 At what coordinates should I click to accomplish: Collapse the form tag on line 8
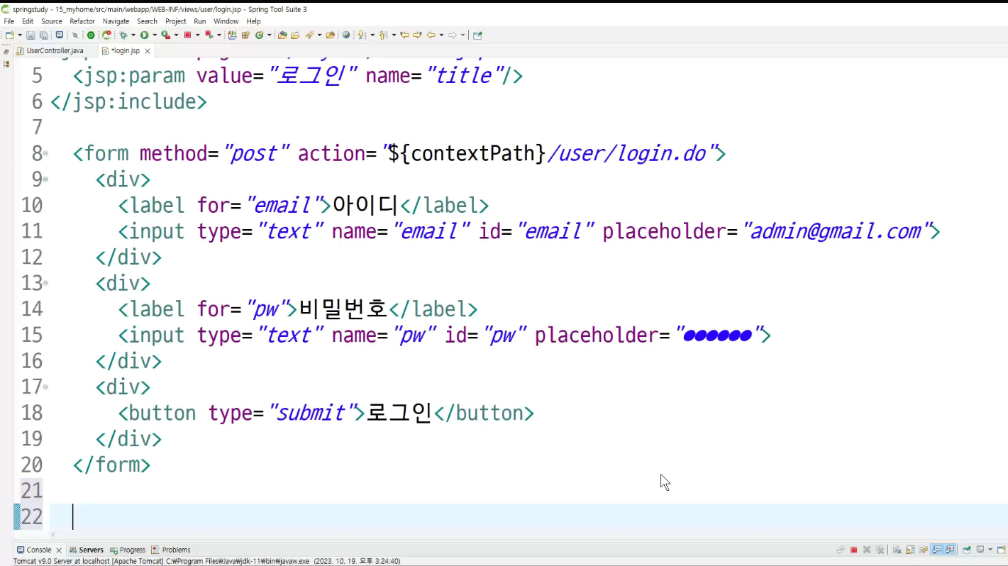click(x=45, y=153)
